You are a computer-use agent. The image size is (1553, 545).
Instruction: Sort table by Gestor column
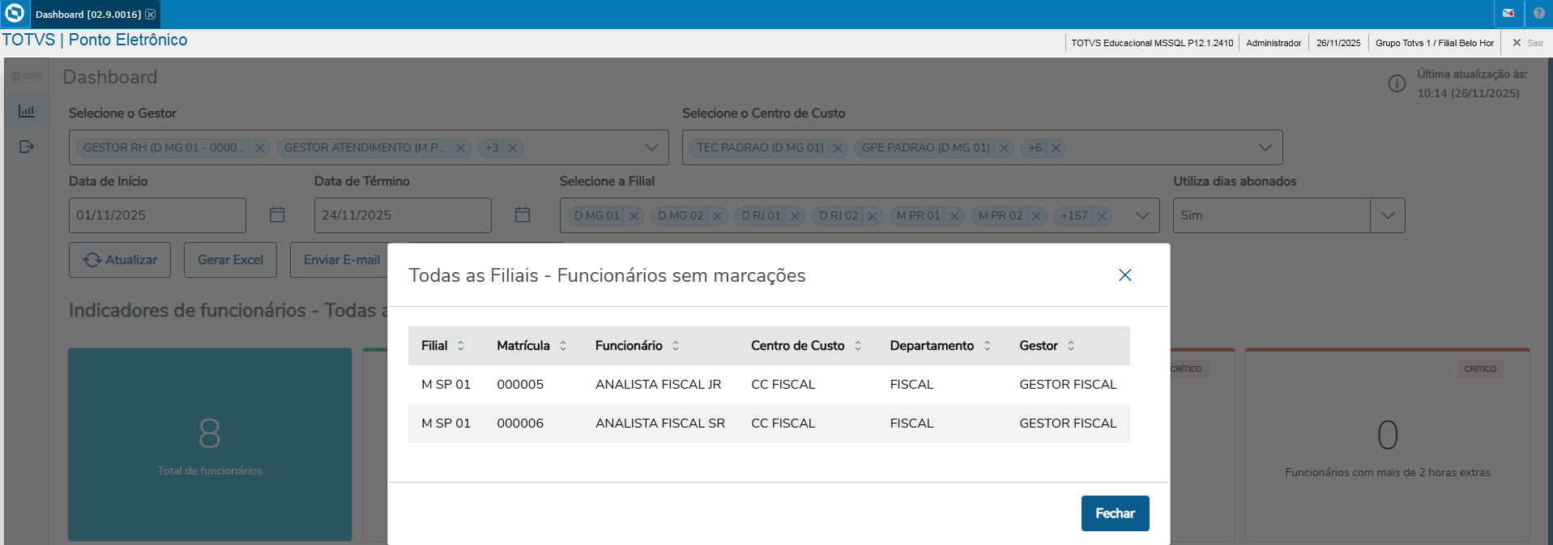pos(1071,346)
